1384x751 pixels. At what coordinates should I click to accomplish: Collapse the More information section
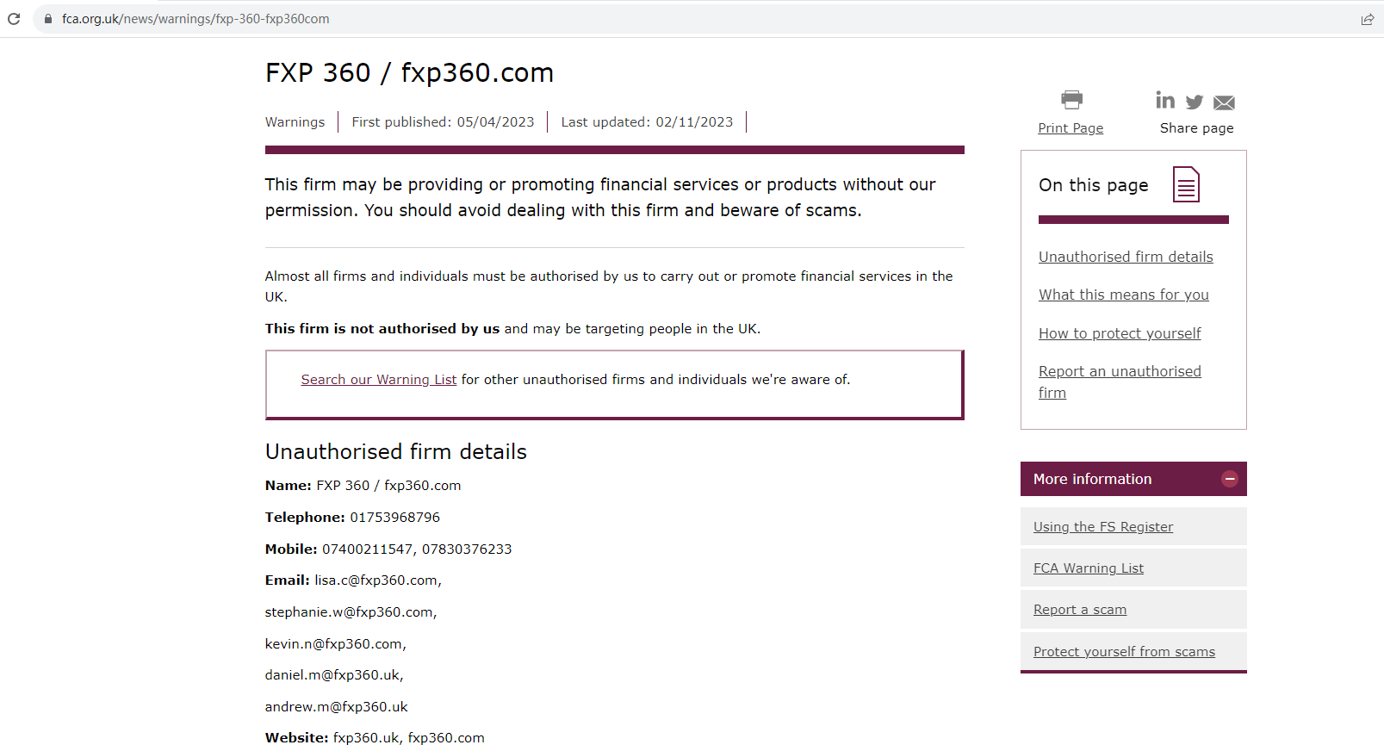point(1229,480)
